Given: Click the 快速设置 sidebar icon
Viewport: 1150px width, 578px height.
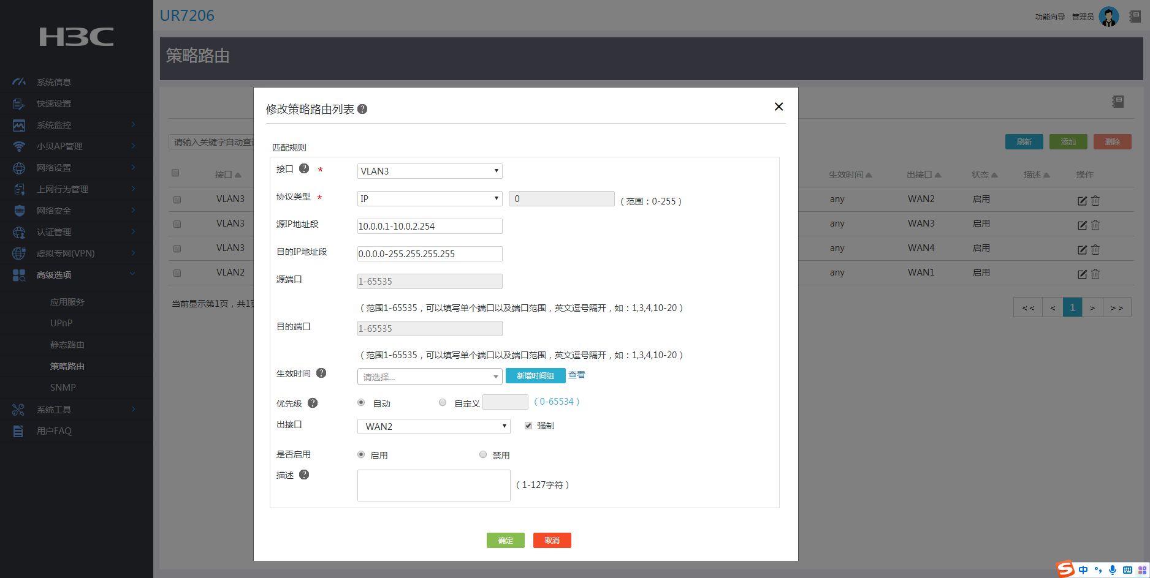Looking at the screenshot, I should (x=19, y=103).
